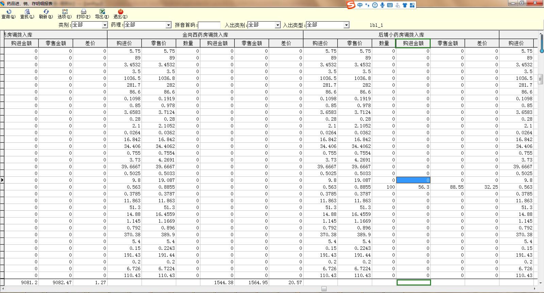The width and height of the screenshot is (544, 293).
Task: Open Sogou toolbox grid icon
Action: click(x=412, y=5)
